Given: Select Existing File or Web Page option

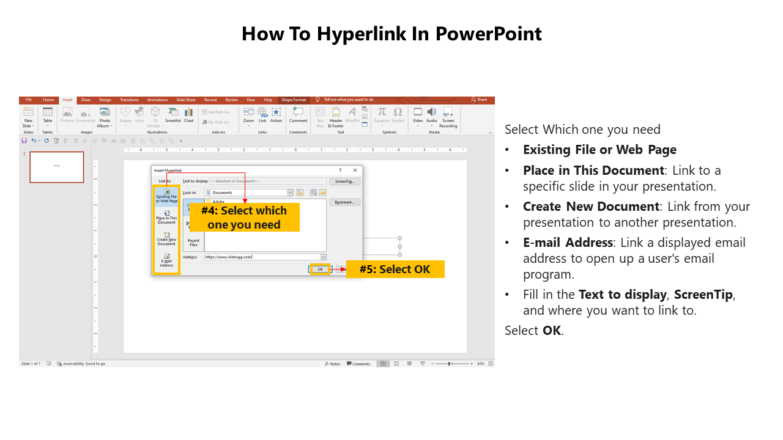Looking at the screenshot, I should point(166,196).
